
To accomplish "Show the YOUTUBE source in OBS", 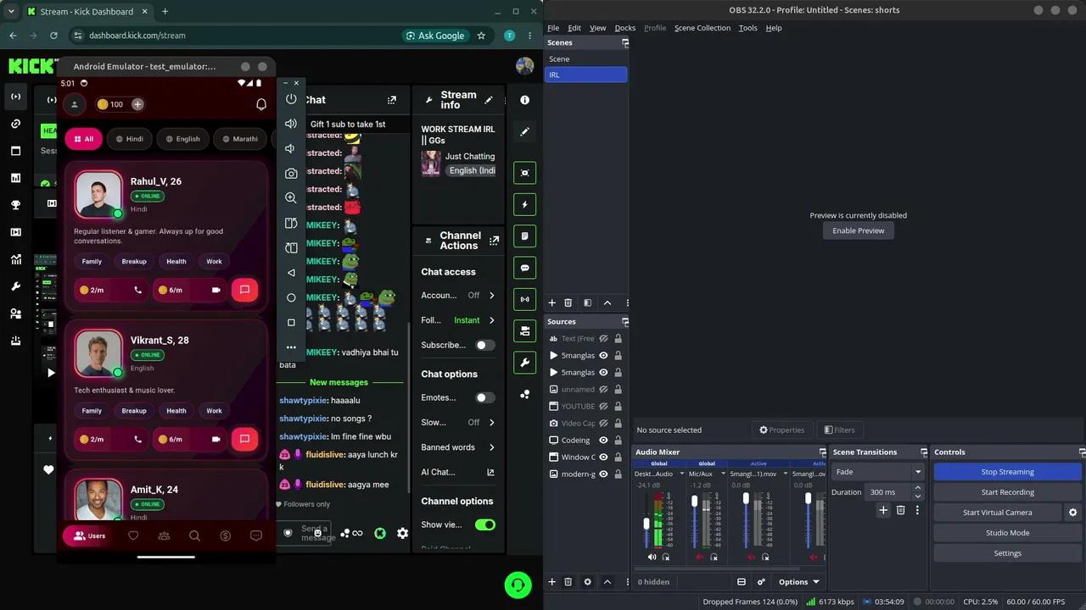I will pos(603,407).
